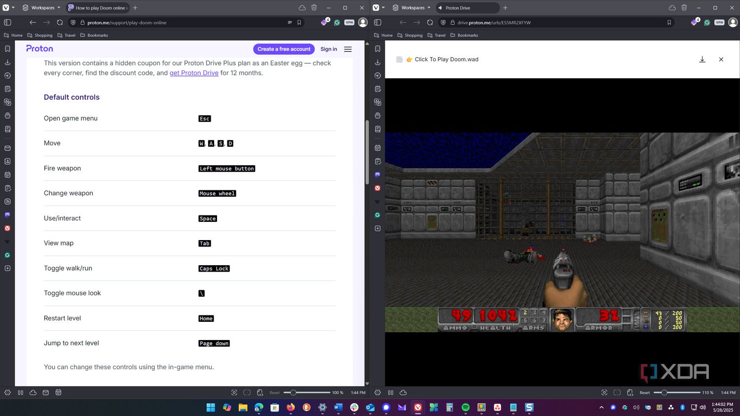740x416 pixels.
Task: Toggle tracker blocker shield in left address bar
Action: pyautogui.click(x=73, y=22)
